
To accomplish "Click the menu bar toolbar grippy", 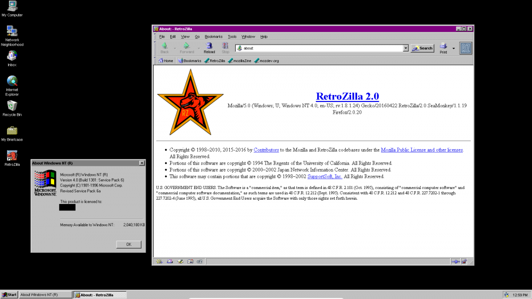I will pyautogui.click(x=155, y=37).
